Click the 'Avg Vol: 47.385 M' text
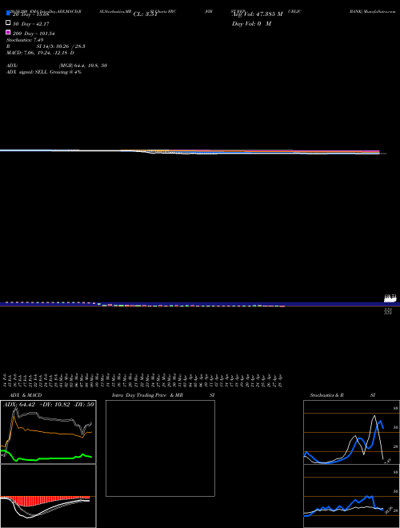Screen dimensions: 400x528 click(257, 14)
